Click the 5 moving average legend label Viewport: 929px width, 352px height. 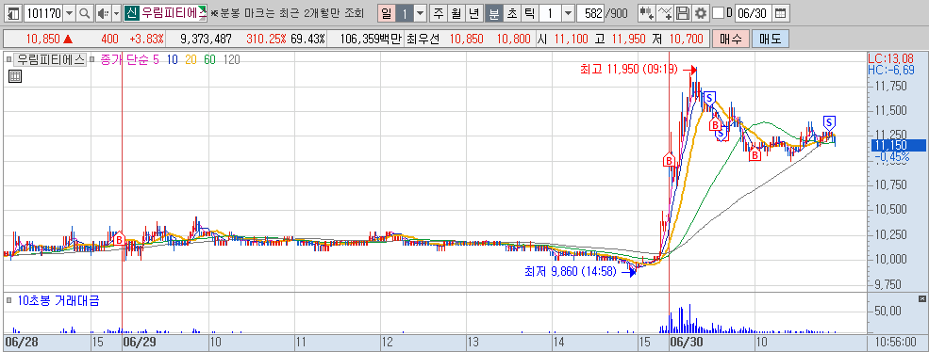(156, 59)
